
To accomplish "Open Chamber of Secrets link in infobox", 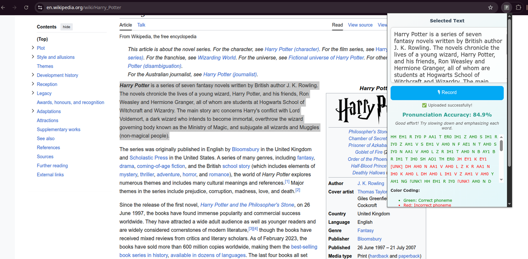I will 368,139.
